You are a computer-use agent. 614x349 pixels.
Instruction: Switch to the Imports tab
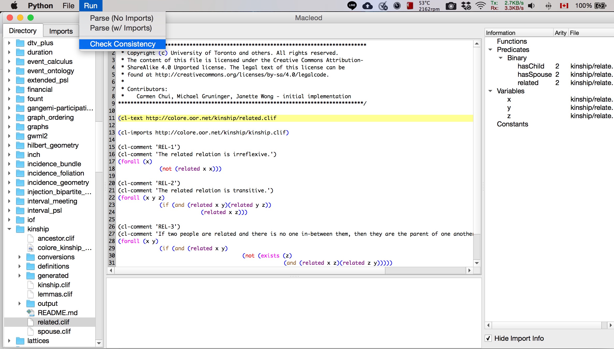pyautogui.click(x=61, y=31)
